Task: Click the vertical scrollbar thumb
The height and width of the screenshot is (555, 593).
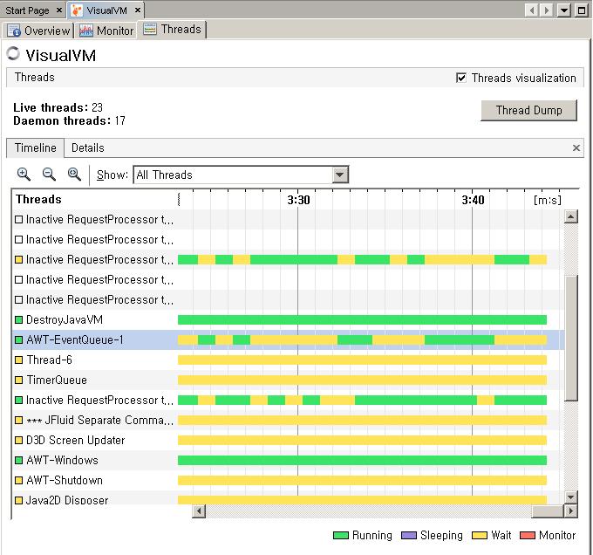Action: [570, 339]
